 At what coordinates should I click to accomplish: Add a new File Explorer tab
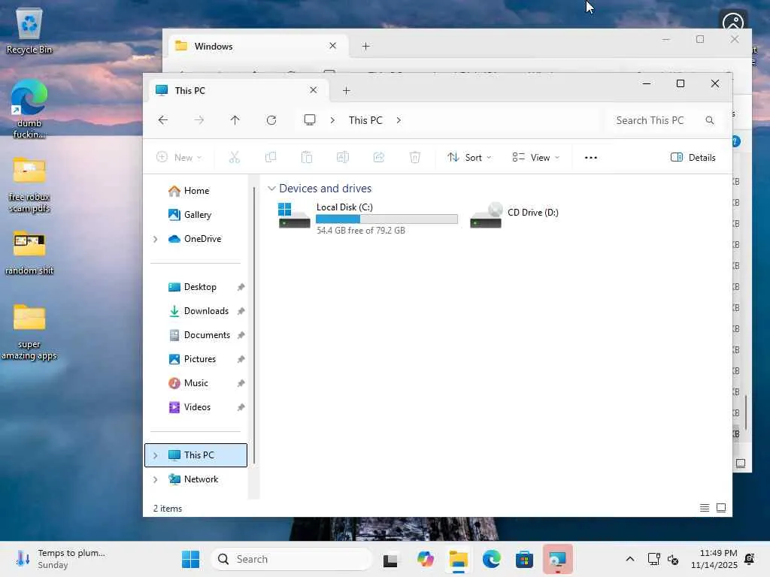[346, 91]
